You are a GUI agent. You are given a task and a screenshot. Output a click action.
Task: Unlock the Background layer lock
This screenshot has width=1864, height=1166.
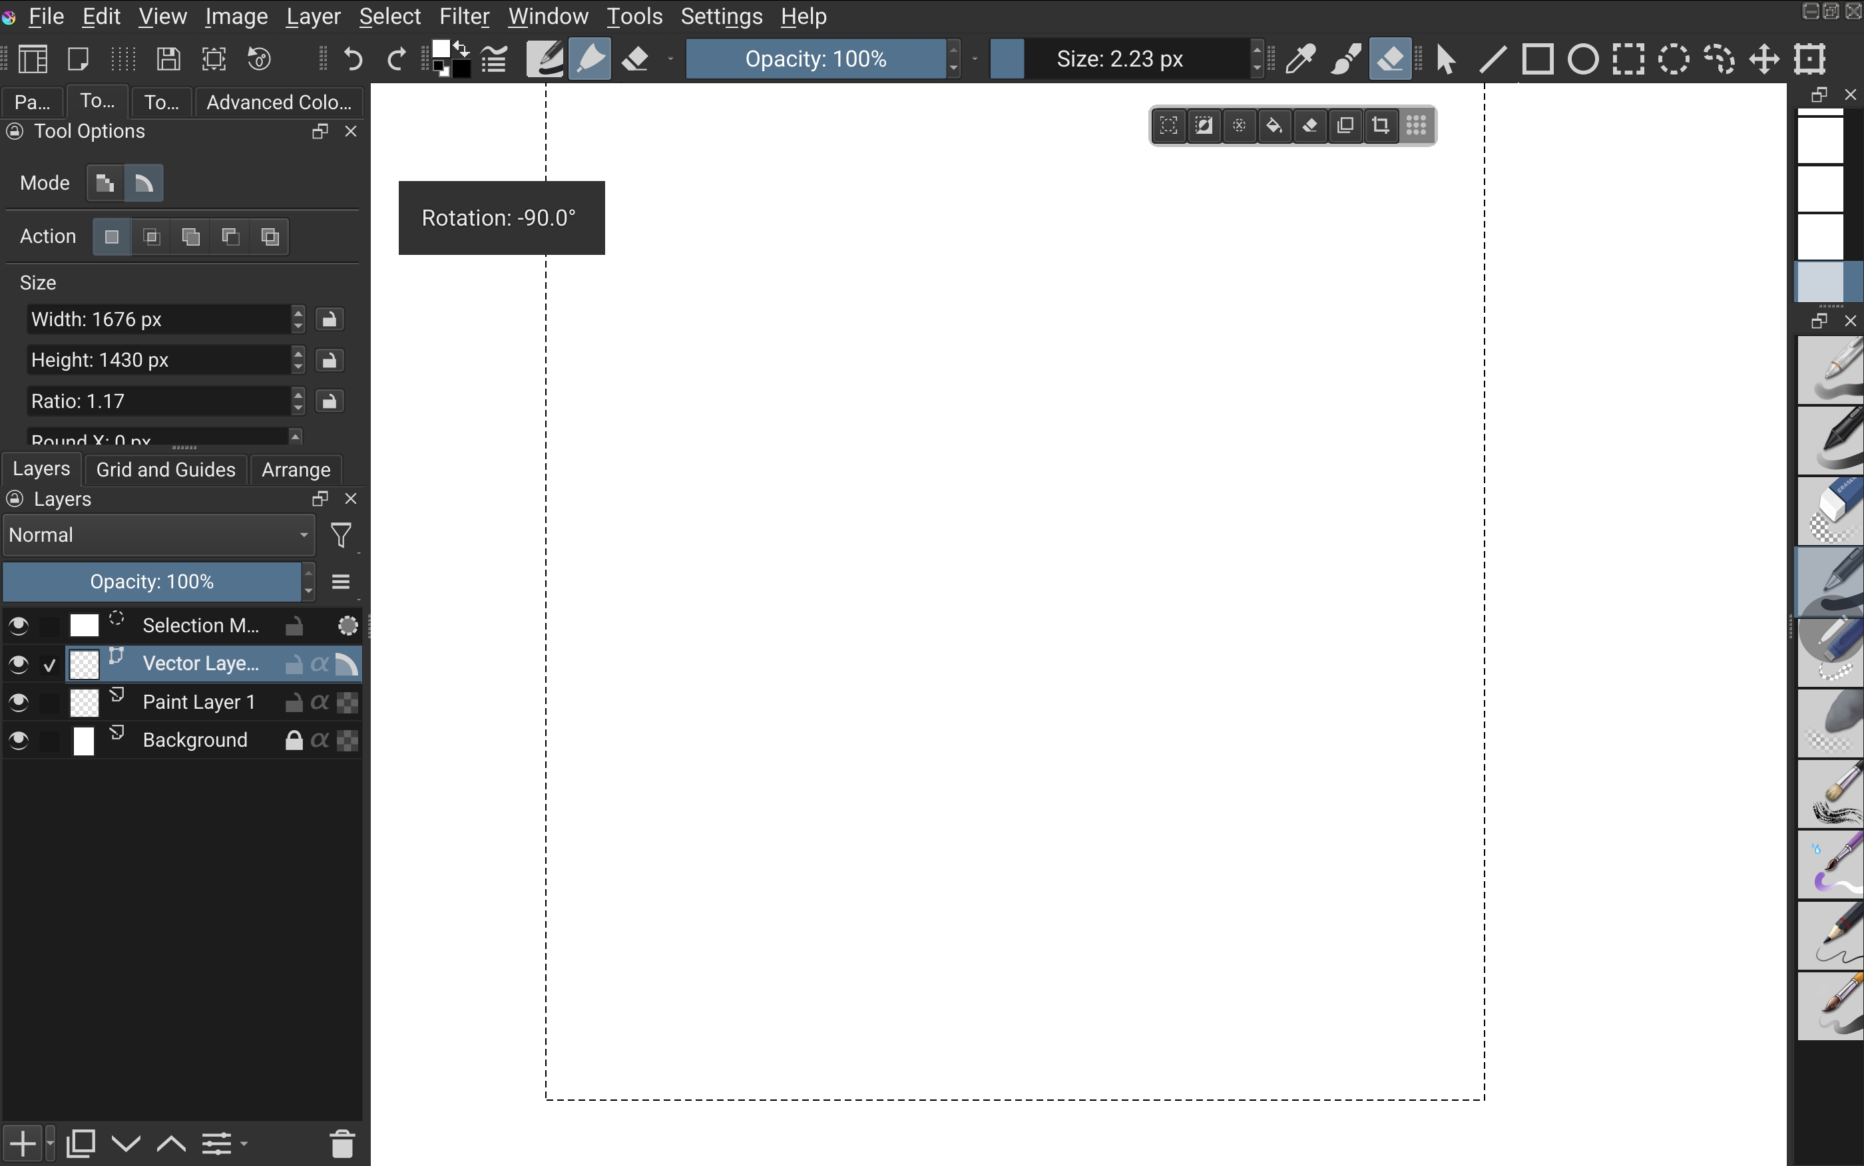(x=293, y=740)
